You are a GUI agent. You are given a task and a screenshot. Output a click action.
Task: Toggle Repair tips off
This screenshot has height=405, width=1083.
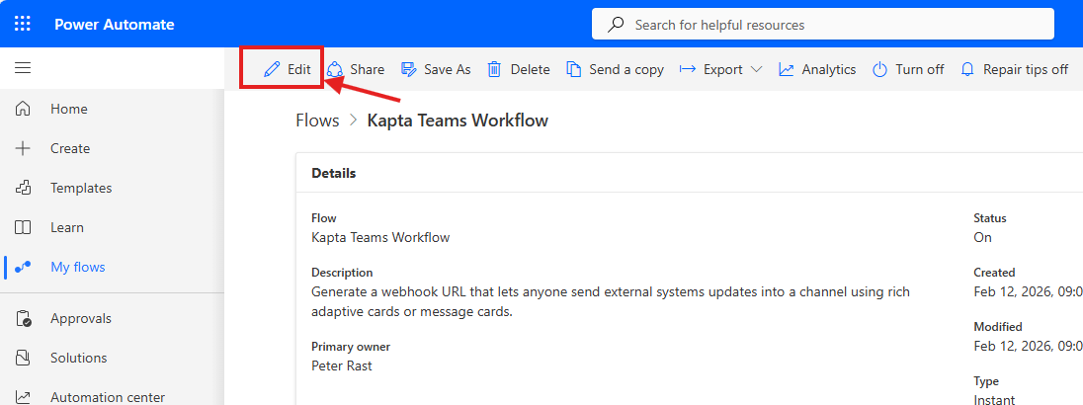pyautogui.click(x=1014, y=69)
